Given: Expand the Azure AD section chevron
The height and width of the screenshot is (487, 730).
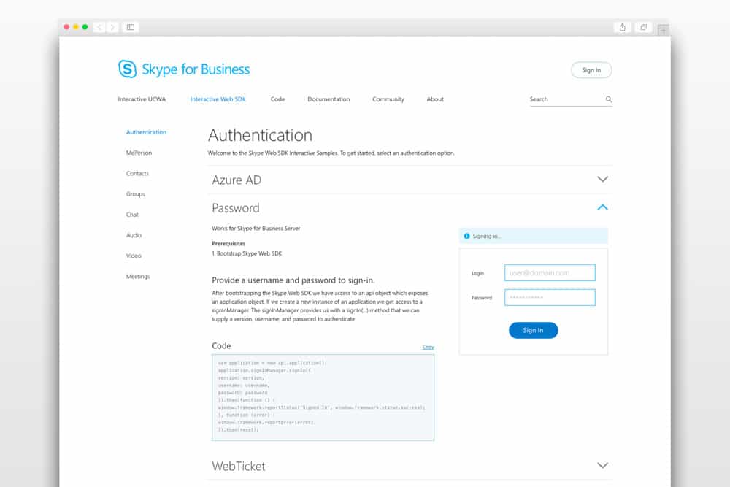Looking at the screenshot, I should pos(602,180).
